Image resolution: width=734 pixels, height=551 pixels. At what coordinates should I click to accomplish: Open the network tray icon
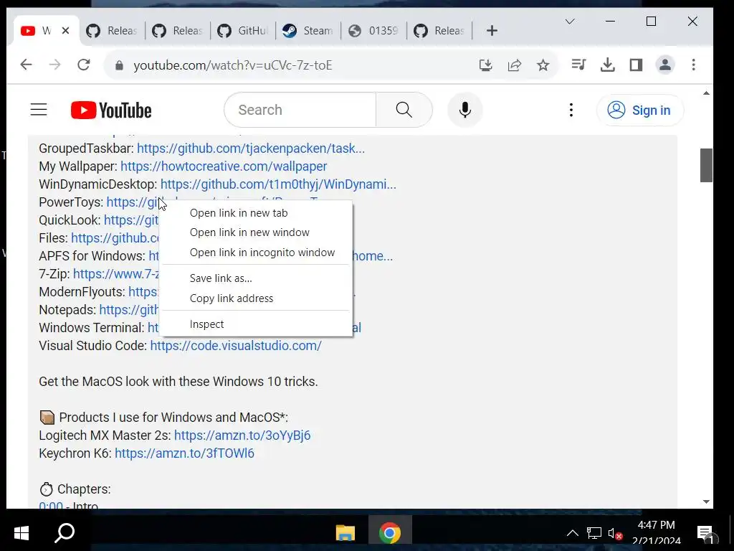(x=594, y=533)
